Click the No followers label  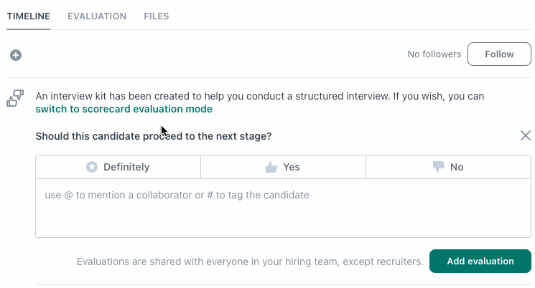pyautogui.click(x=434, y=54)
